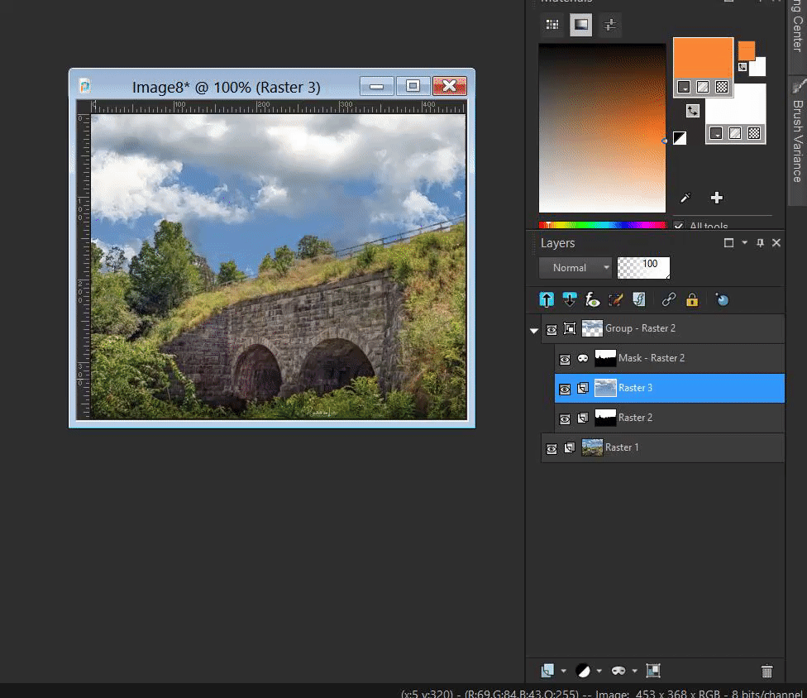Open Layer Styles icon in Layers toolbar

(638, 299)
